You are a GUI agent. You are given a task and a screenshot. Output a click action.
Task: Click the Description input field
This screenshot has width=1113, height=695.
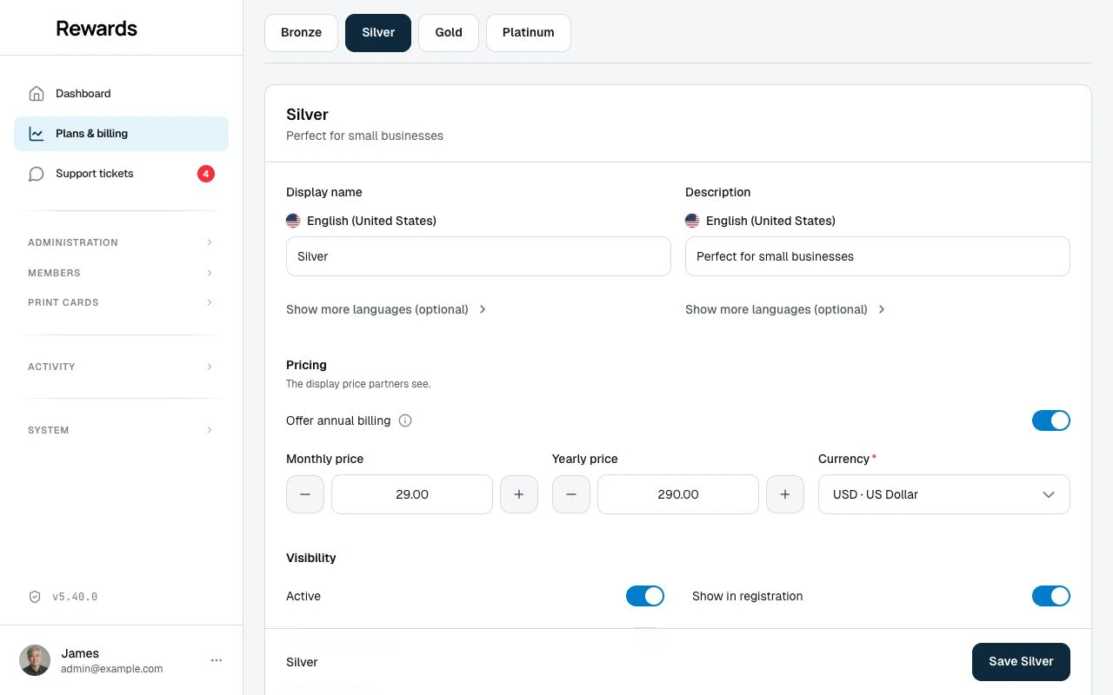(877, 256)
